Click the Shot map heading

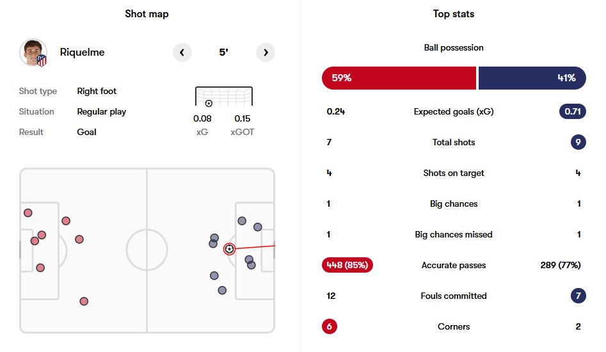click(147, 14)
